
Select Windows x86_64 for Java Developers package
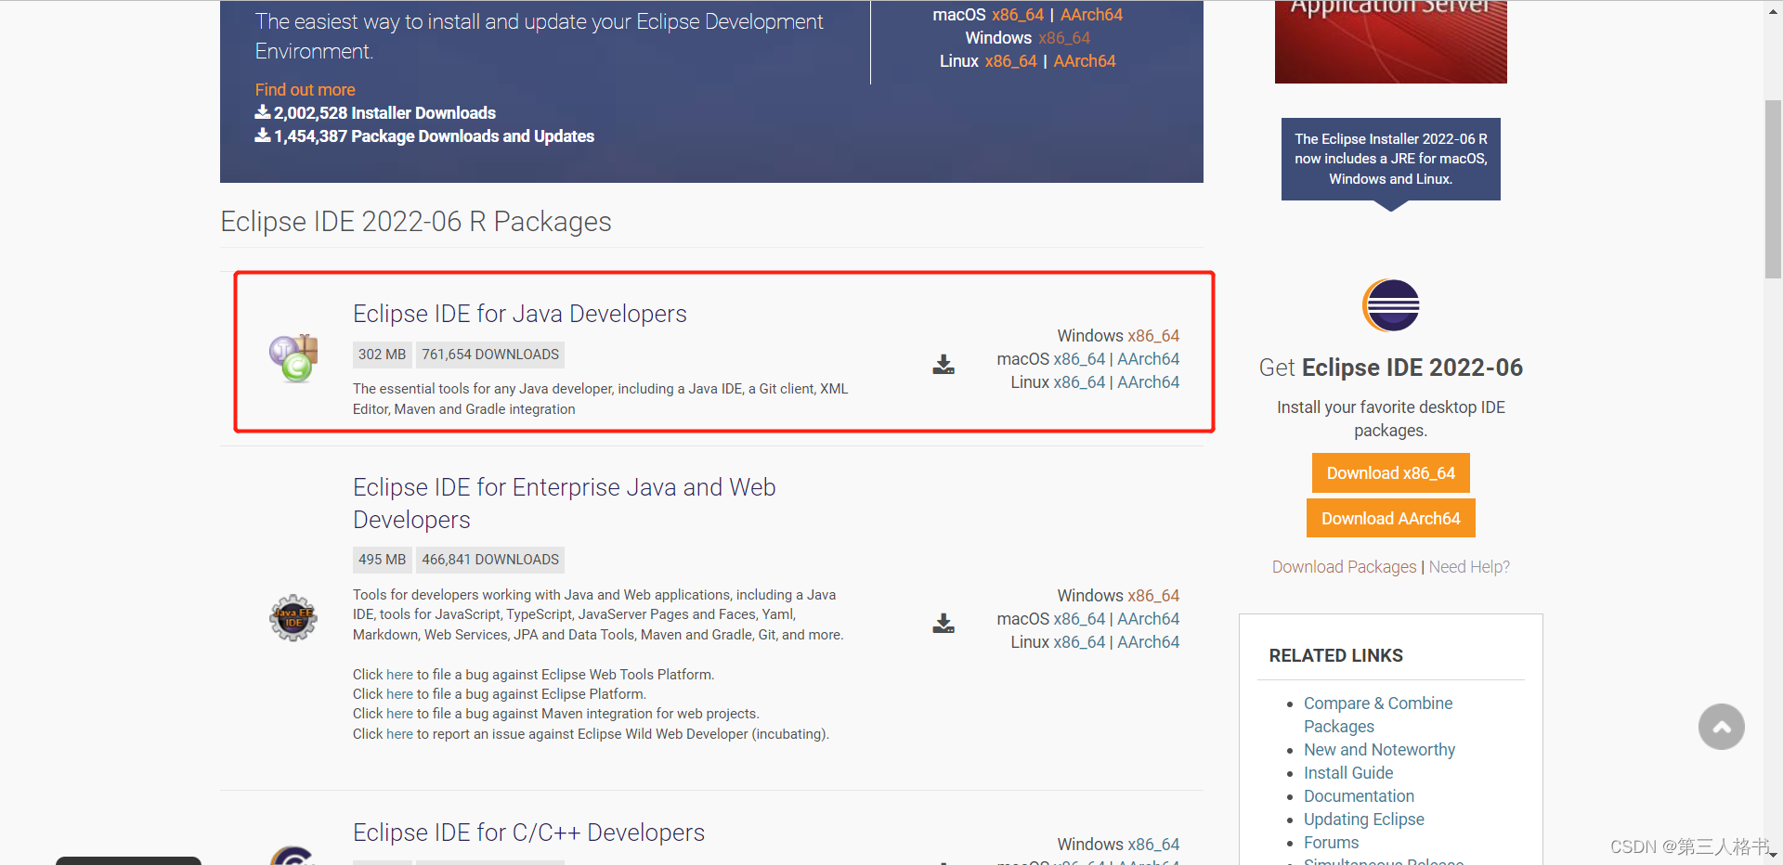pyautogui.click(x=1153, y=336)
